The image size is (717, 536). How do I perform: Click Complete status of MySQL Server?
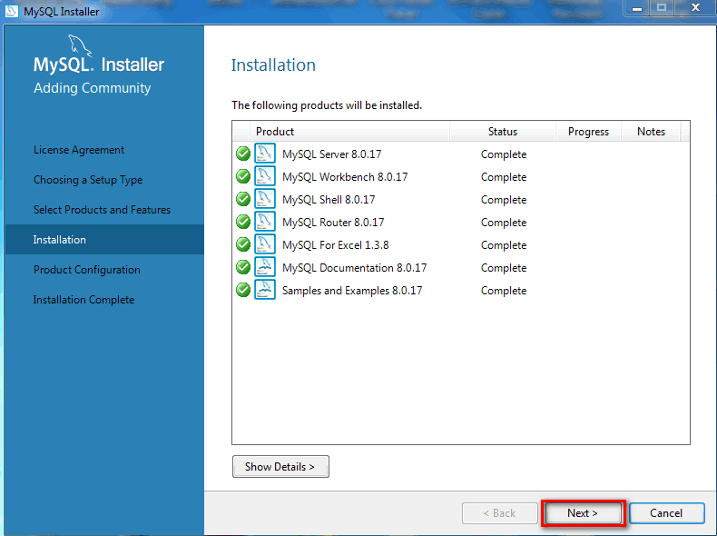click(504, 154)
